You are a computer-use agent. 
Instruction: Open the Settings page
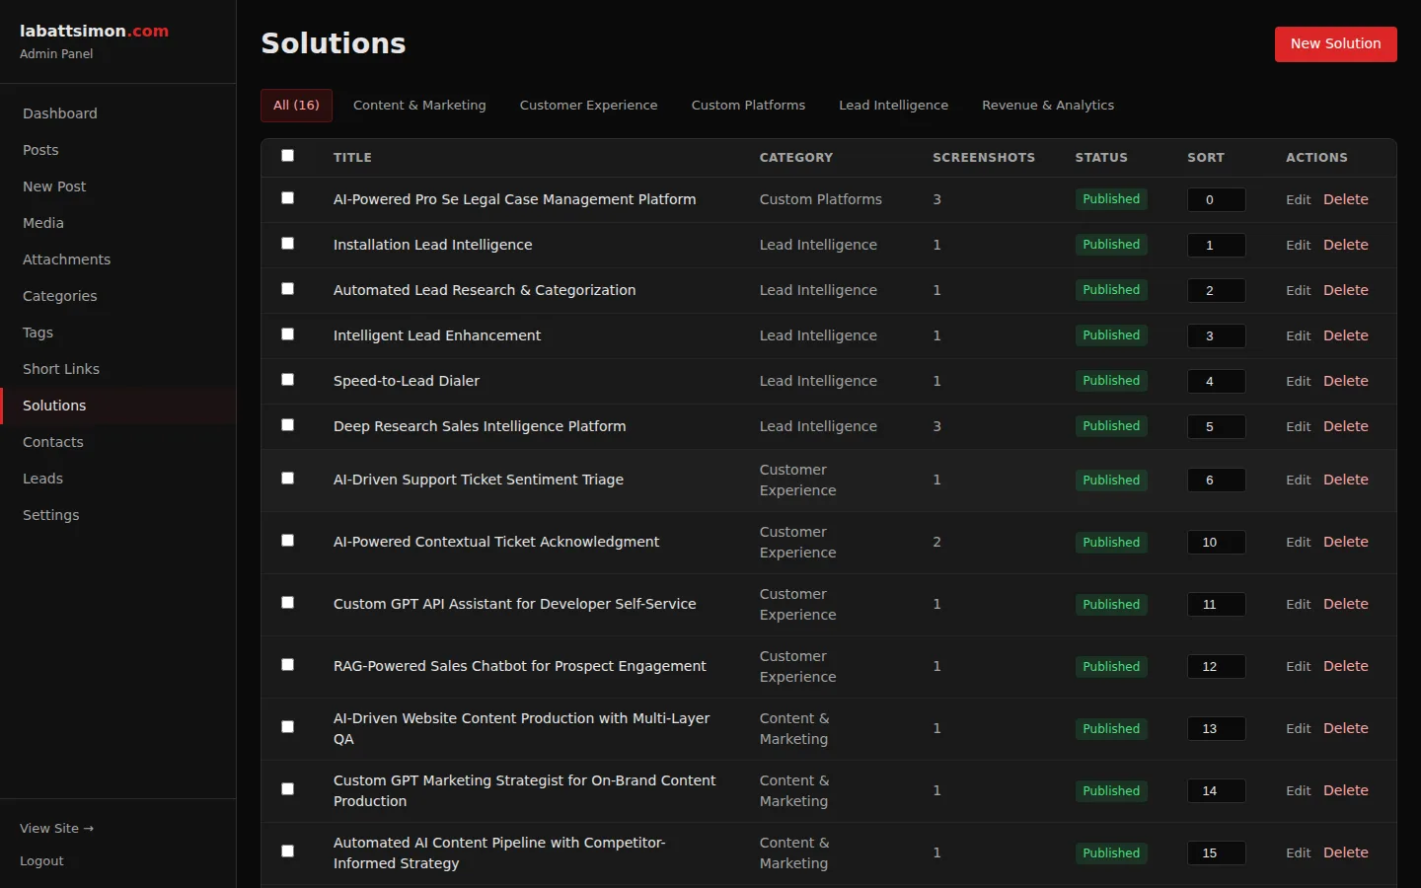tap(50, 514)
